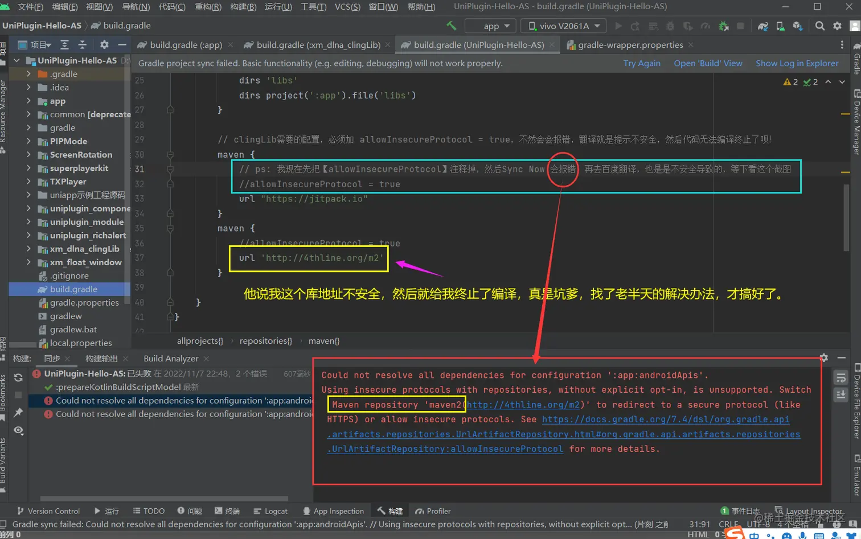Open Build tool window settings gear
Image resolution: width=861 pixels, height=539 pixels.
pyautogui.click(x=823, y=358)
